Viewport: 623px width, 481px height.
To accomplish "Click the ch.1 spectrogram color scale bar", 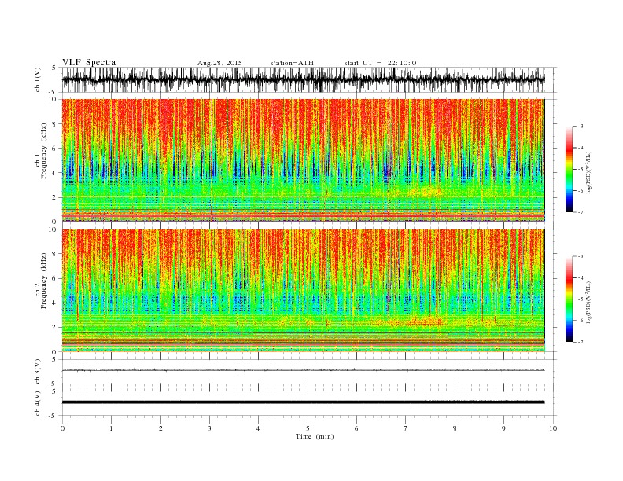I will click(x=569, y=169).
